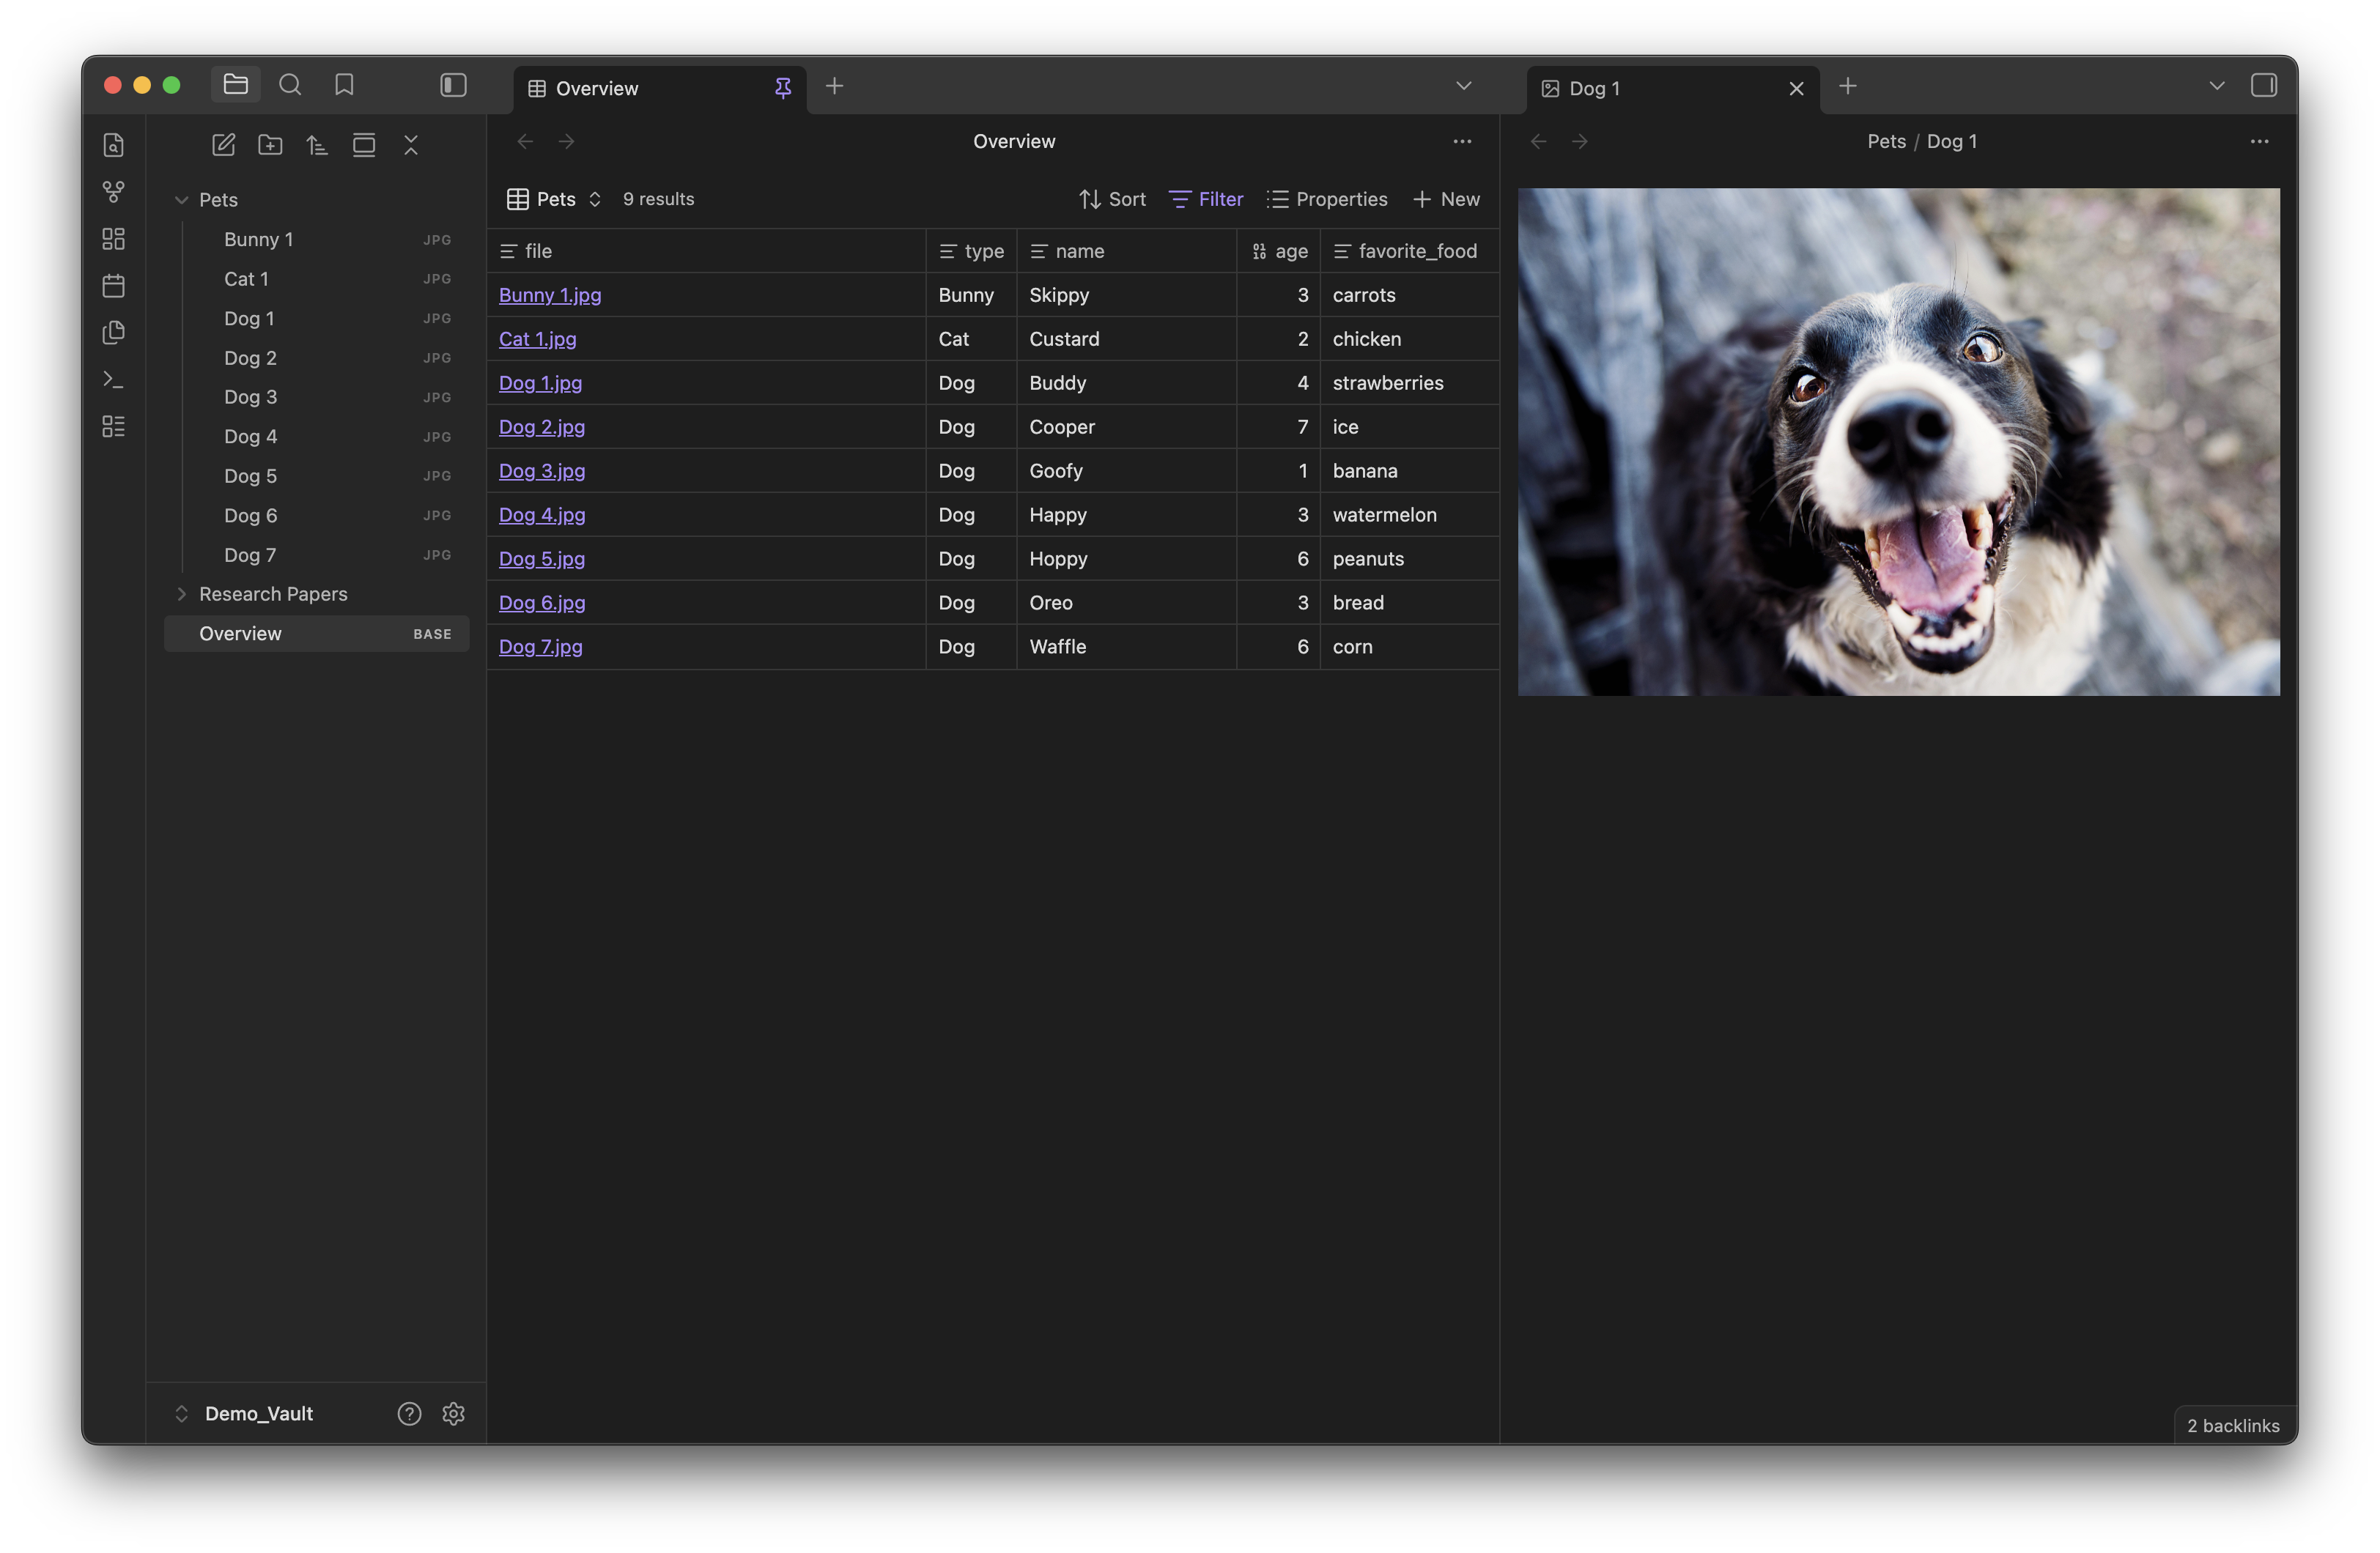Click the new folder icon

click(x=270, y=145)
